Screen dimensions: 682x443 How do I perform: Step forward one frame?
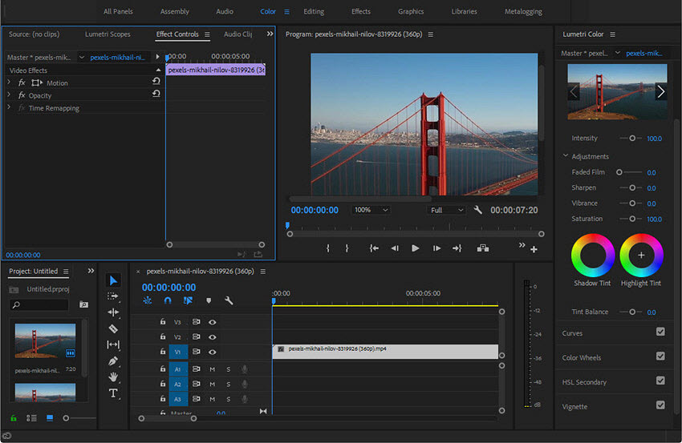click(x=436, y=248)
